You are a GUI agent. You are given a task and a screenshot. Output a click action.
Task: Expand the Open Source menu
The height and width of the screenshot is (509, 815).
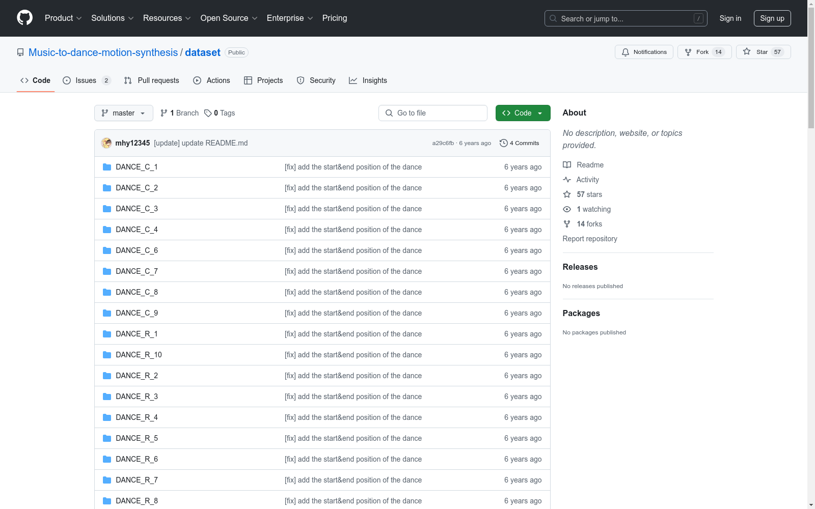(229, 18)
